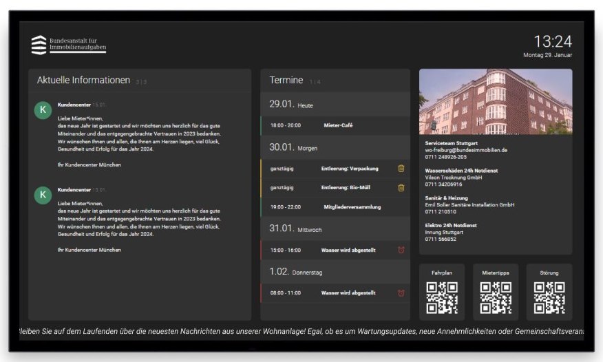The width and height of the screenshot is (603, 362).
Task: Click phone number 0711 566852
Action: pyautogui.click(x=441, y=239)
